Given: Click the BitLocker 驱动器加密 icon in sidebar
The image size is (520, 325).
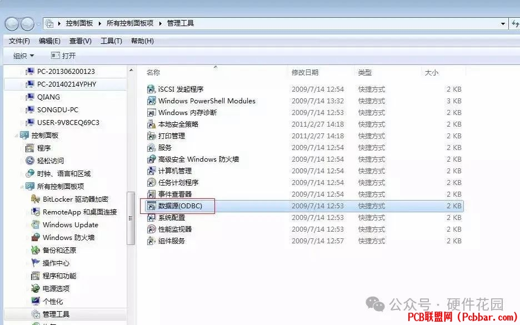Looking at the screenshot, I should pyautogui.click(x=36, y=199).
